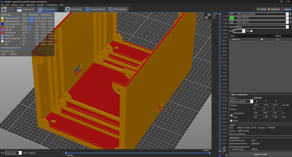Switch to the 3D view tab

(8, 9)
